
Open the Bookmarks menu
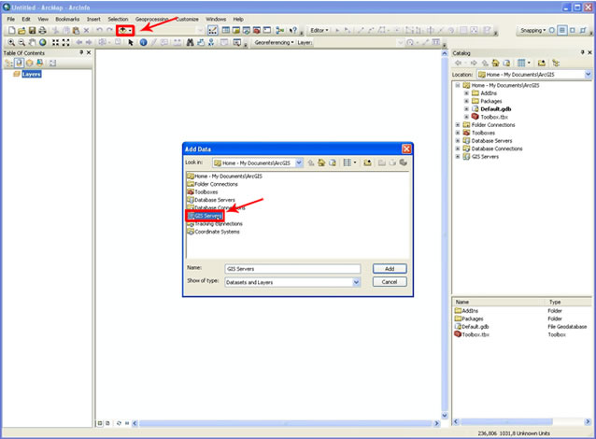[x=67, y=19]
